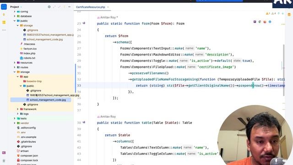The width and height of the screenshot is (293, 165).
Task: Expand the resources folder
Action: click(x=15, y=63)
